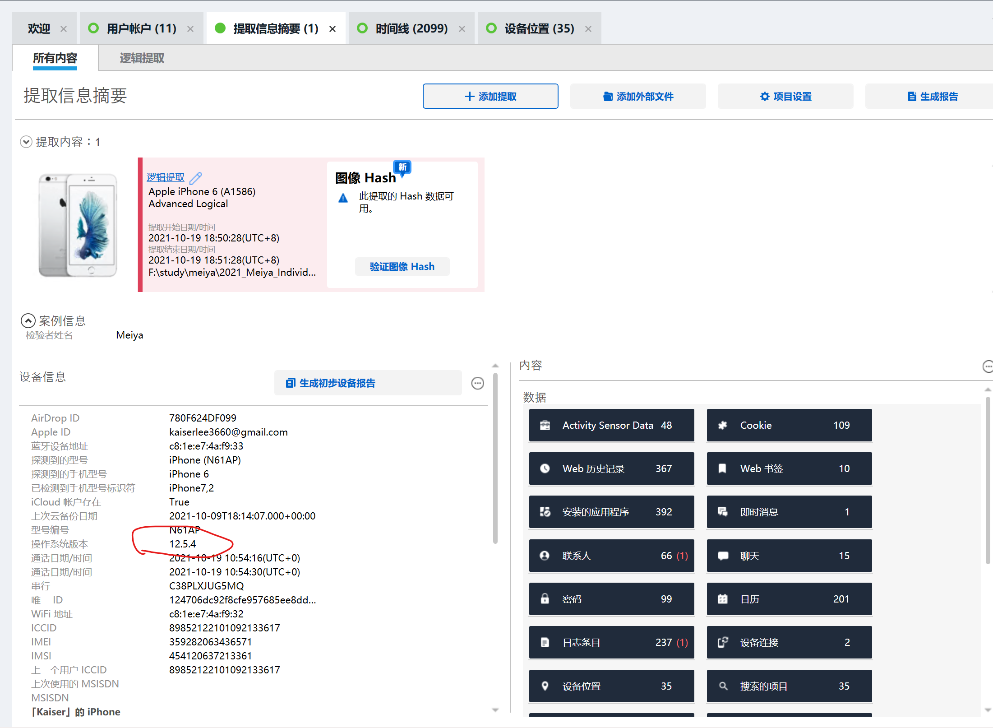The height and width of the screenshot is (728, 993).
Task: Click the iPhone 6 device thumbnail
Action: [78, 225]
